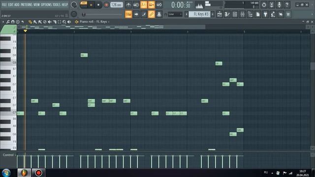Click the undo history circular arrow icon

click(x=264, y=4)
